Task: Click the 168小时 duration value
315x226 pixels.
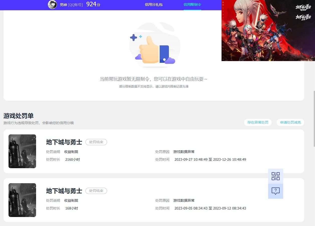Action: 72,208
